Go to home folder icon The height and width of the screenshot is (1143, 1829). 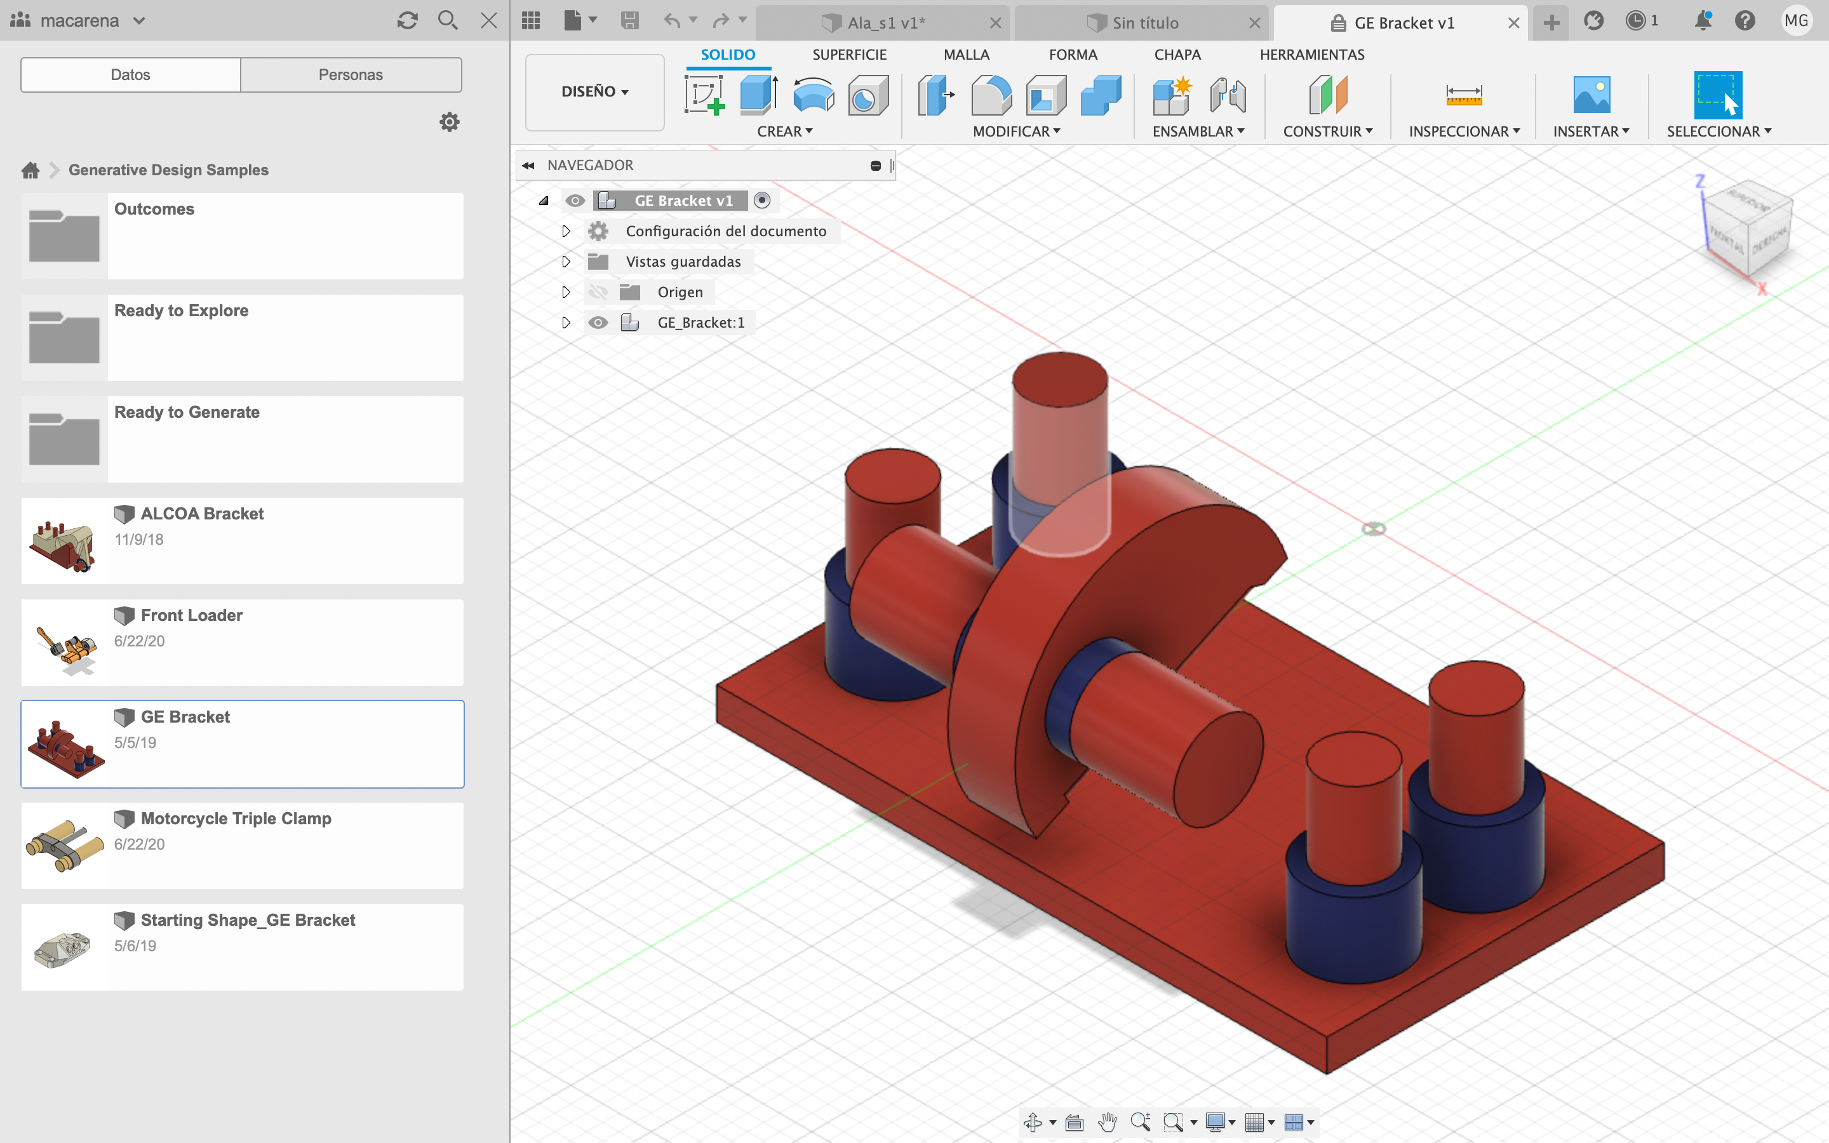tap(30, 170)
